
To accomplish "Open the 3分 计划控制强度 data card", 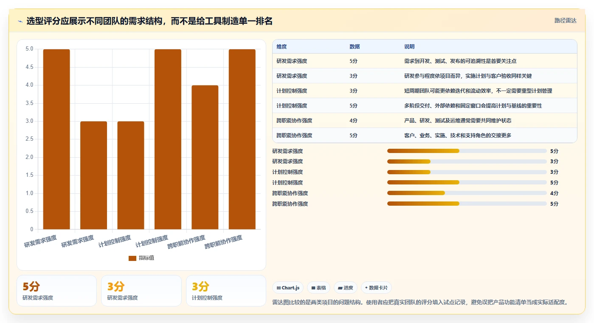I will [x=226, y=291].
